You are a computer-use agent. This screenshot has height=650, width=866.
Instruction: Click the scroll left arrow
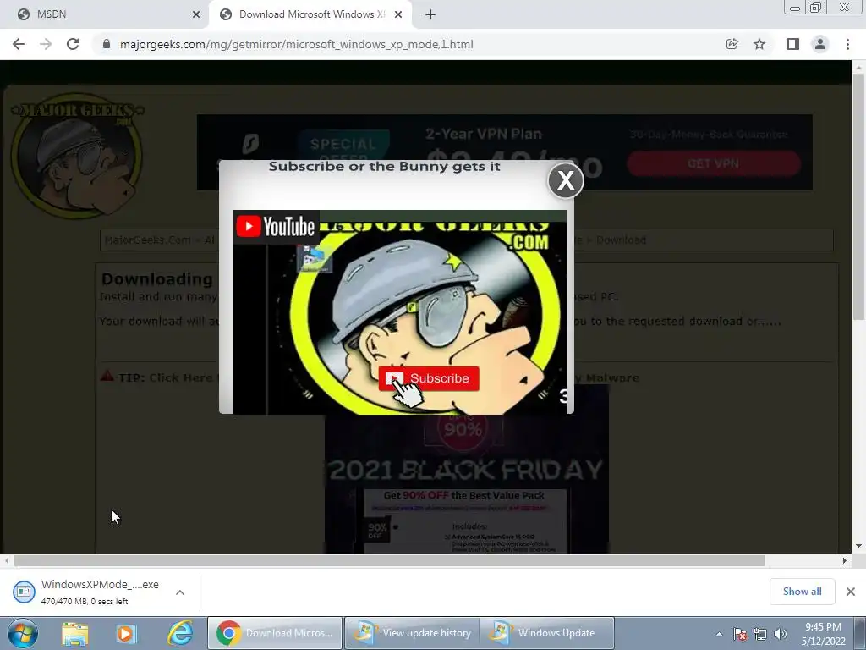coord(6,560)
